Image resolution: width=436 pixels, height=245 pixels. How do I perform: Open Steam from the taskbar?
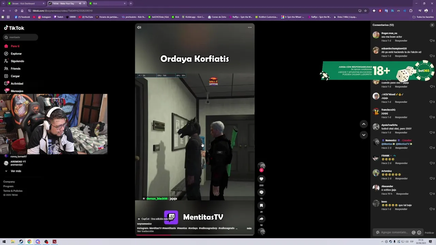[21, 242]
